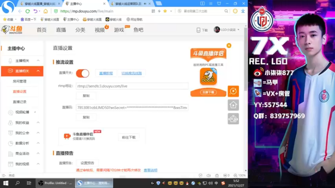Viewport: 335px width, 188px height.
Task: Click the page vertical scrollbar
Action: [x=246, y=59]
